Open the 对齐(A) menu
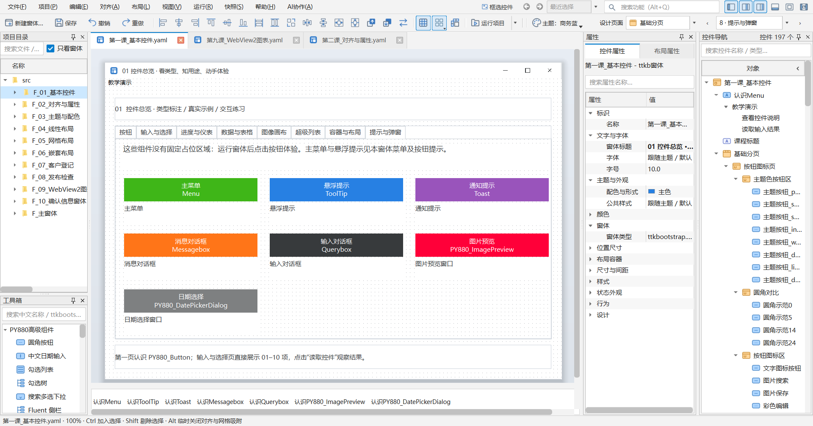 click(x=110, y=7)
